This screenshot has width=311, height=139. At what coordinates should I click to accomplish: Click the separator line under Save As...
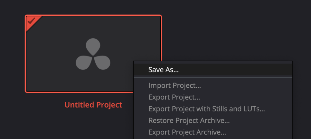pyautogui.click(x=213, y=77)
